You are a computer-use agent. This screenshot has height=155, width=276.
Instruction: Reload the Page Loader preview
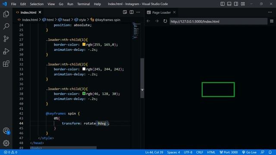point(165,21)
